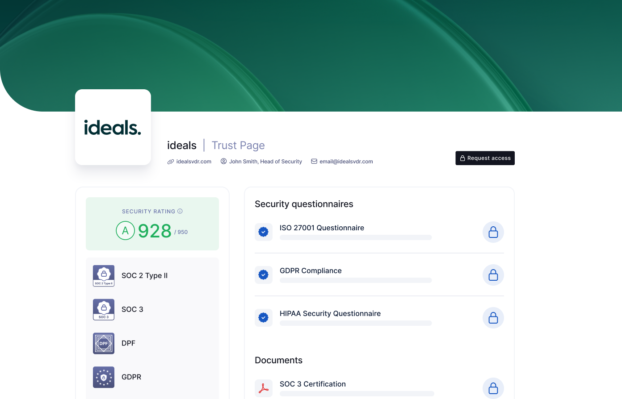Click the person icon before John Smith
The width and height of the screenshot is (622, 399).
tap(223, 161)
